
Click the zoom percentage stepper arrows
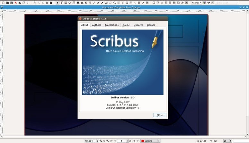coord(97,141)
